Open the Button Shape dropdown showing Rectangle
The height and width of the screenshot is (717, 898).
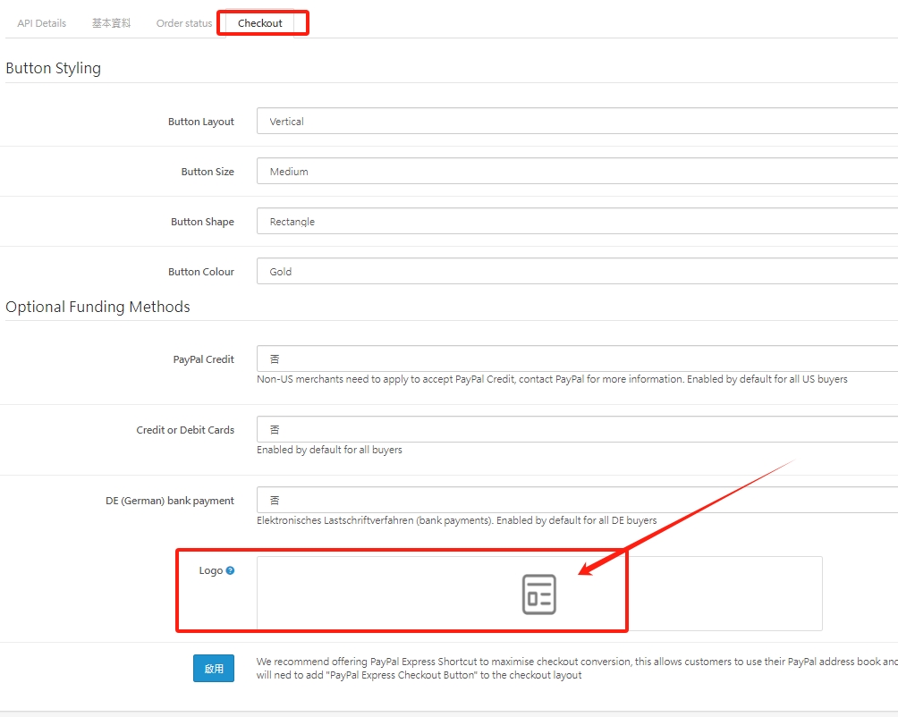[x=577, y=222]
